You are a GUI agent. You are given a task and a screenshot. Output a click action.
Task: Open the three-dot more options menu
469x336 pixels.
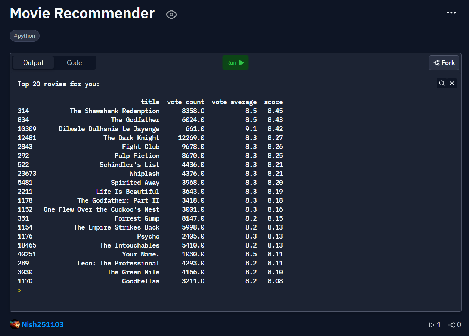tap(451, 13)
